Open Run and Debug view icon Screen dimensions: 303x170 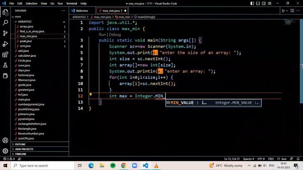click(5, 44)
